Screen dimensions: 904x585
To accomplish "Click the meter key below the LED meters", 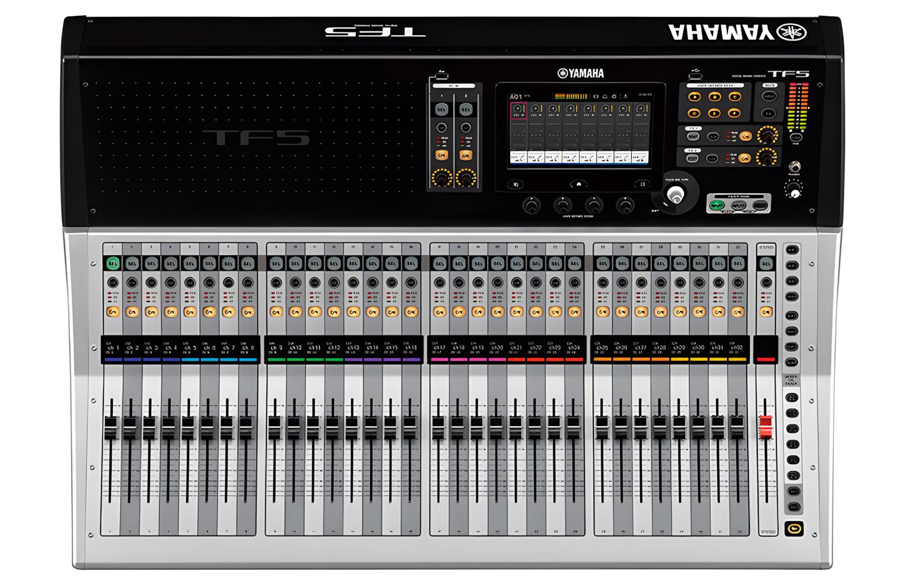I will tap(796, 137).
